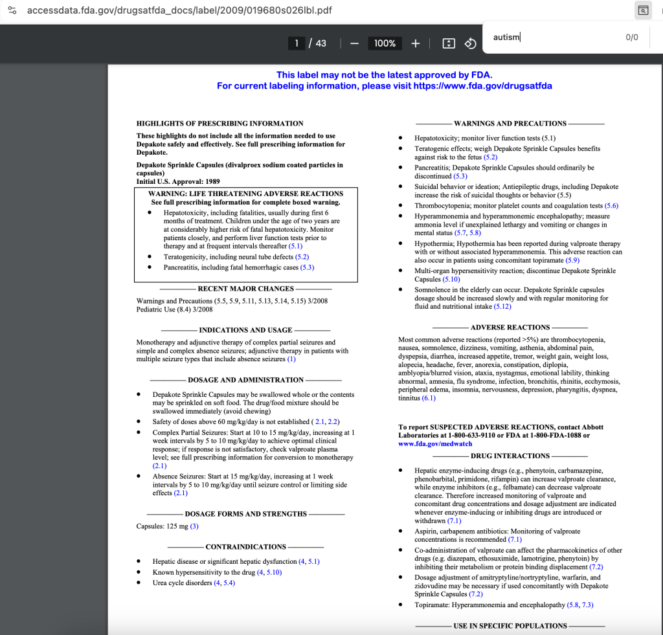This screenshot has height=635, width=663.
Task: Click the (3) link beside Capsules: 125 mg
Action: tap(194, 526)
